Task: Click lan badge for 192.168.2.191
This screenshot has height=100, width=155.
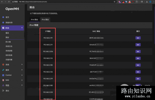Action: coord(138,38)
